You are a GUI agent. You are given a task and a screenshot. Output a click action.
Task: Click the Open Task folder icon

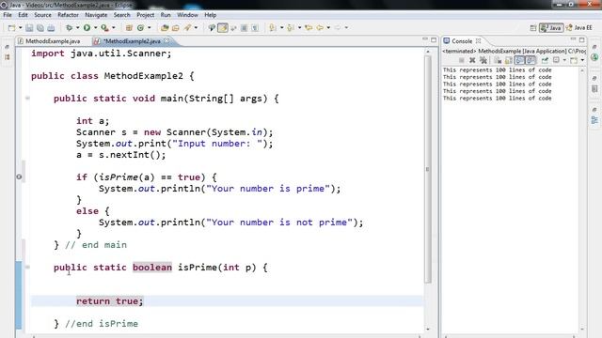[x=176, y=27]
